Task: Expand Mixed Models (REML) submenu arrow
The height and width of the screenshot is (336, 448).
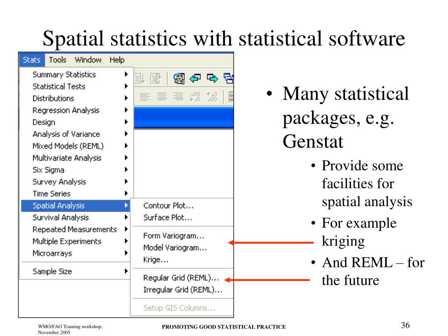Action: click(x=126, y=146)
